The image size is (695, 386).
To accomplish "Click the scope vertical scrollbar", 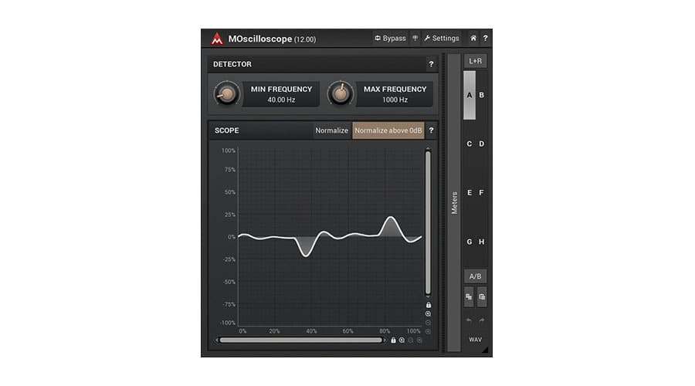I will (x=428, y=223).
